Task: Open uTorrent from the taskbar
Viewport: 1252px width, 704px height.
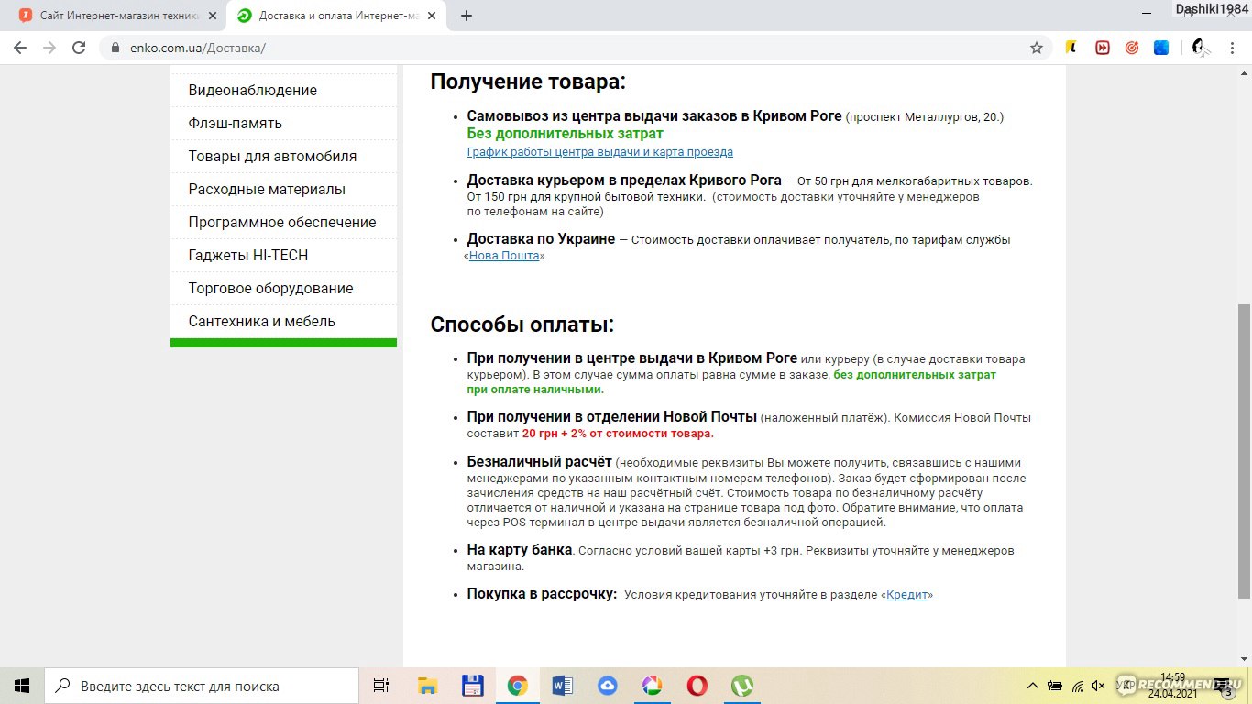Action: (741, 686)
